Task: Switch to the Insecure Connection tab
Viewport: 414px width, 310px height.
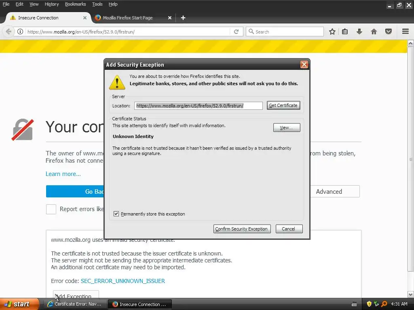Action: pyautogui.click(x=48, y=18)
